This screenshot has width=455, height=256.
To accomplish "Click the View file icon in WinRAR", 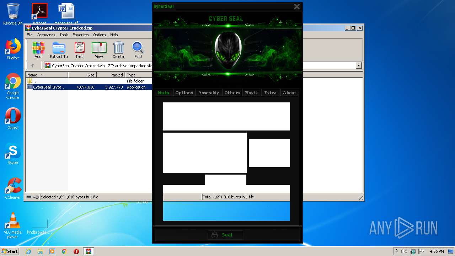I will [x=99, y=50].
